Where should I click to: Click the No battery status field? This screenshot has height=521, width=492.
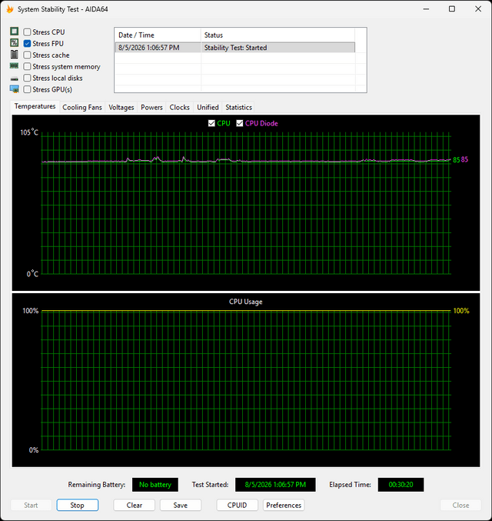[x=155, y=485]
